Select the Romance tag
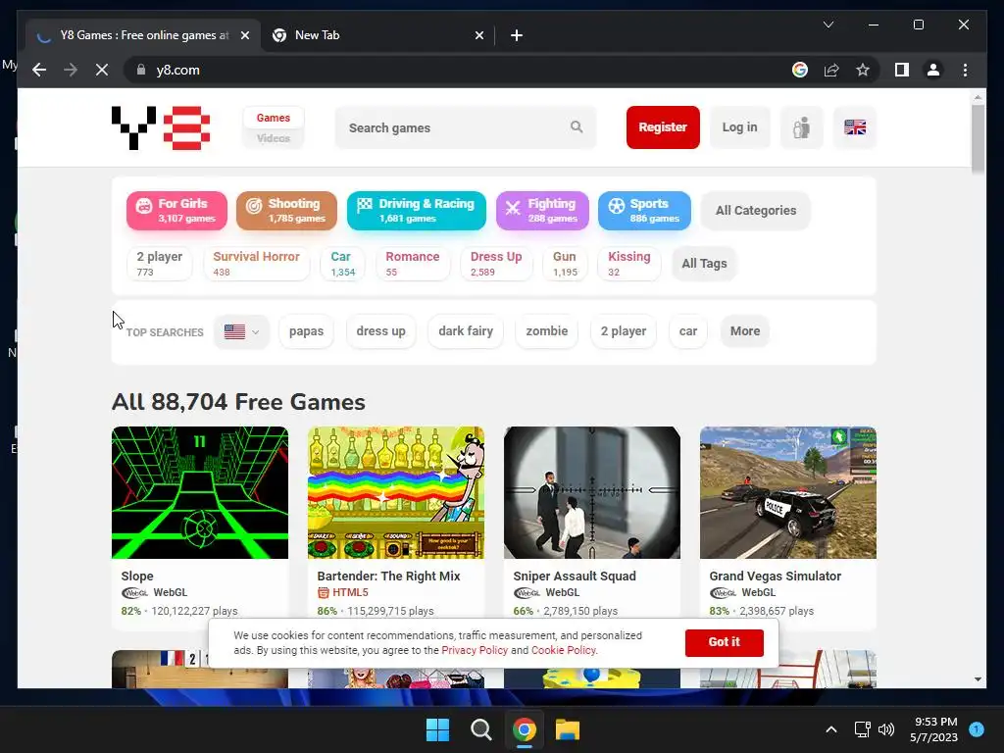The image size is (1004, 753). [x=413, y=263]
